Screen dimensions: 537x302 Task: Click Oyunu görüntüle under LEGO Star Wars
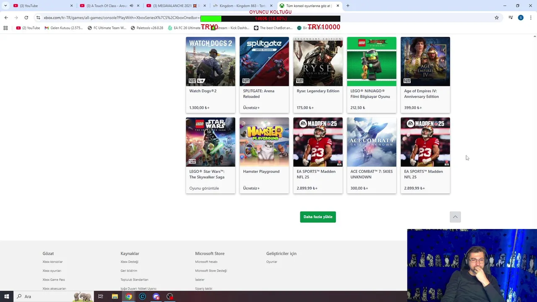(204, 188)
